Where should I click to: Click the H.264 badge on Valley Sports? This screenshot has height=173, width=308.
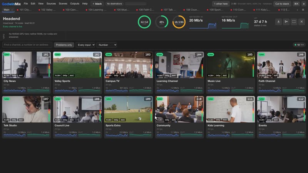(x=58, y=75)
